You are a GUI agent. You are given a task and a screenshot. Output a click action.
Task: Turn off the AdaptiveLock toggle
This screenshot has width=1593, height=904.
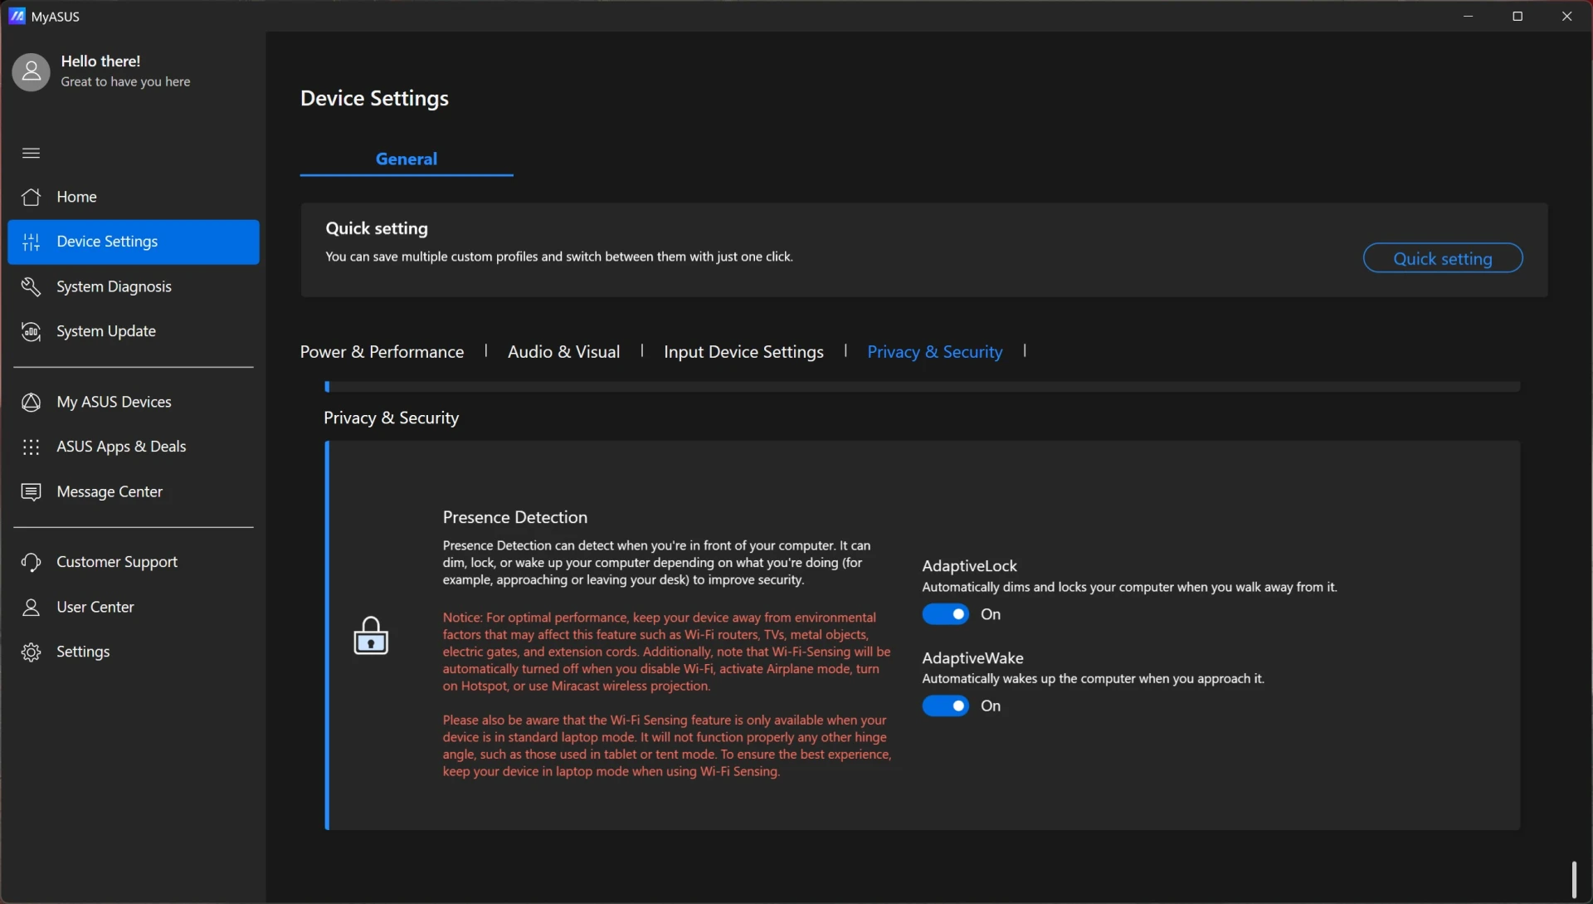pos(945,614)
